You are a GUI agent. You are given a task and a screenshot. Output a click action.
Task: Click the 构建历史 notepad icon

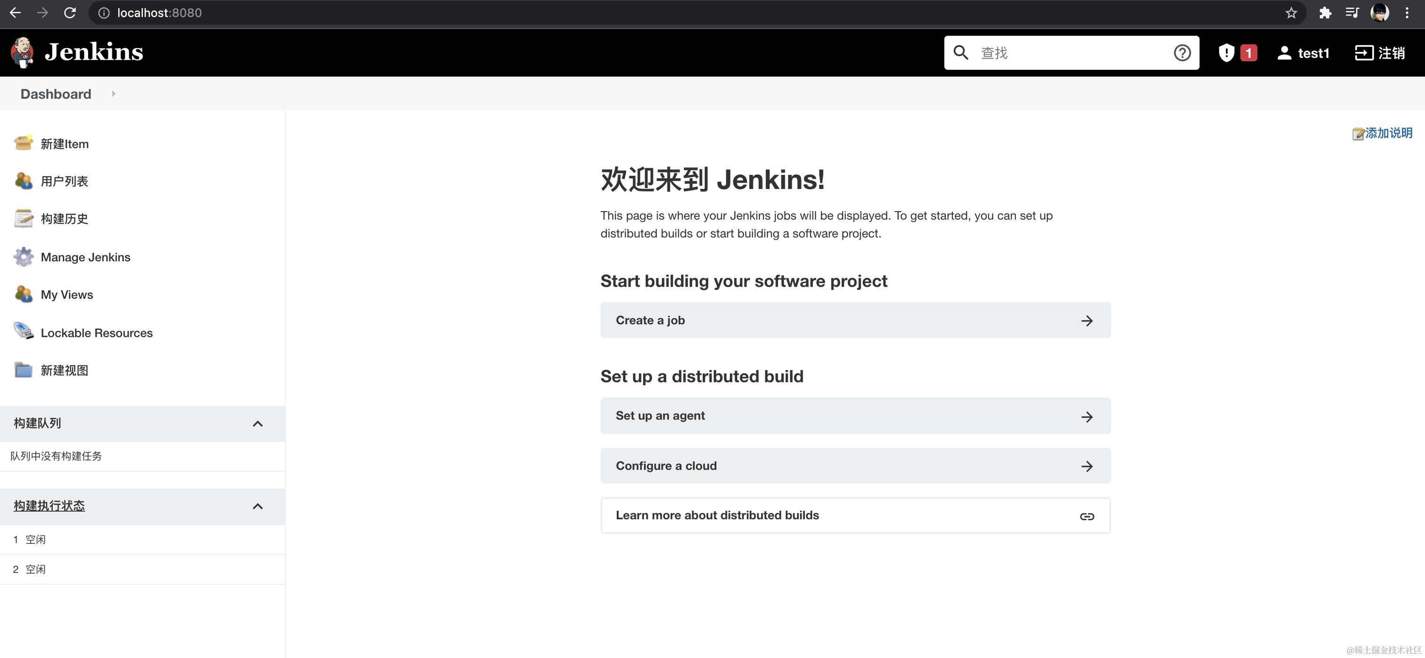coord(23,219)
